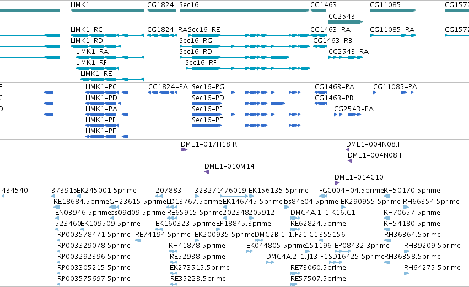Select protein LIMK1-PA
This screenshot has width=469, height=287.
[101, 109]
